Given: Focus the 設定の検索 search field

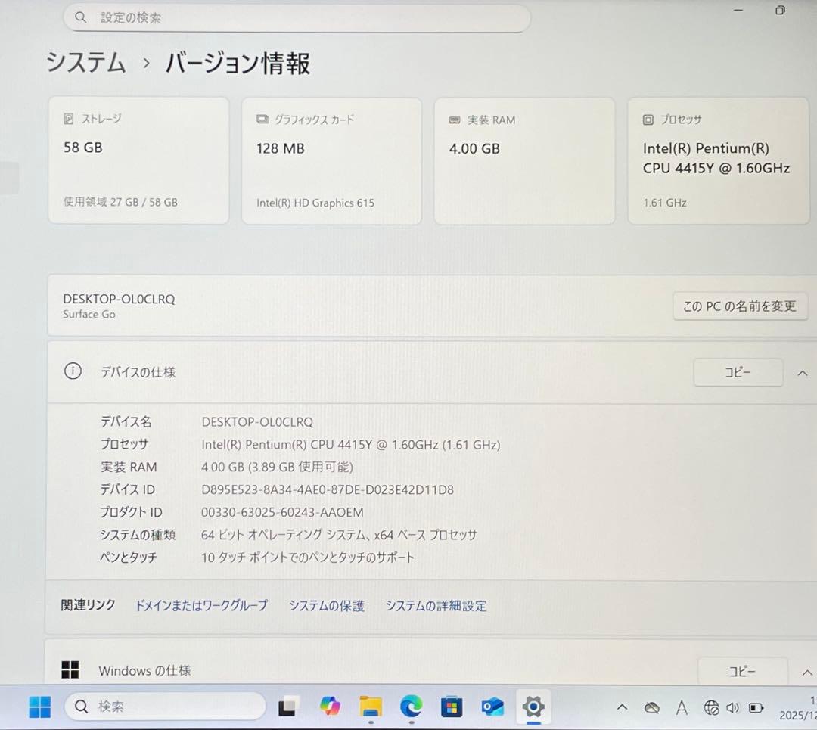Looking at the screenshot, I should tap(297, 18).
